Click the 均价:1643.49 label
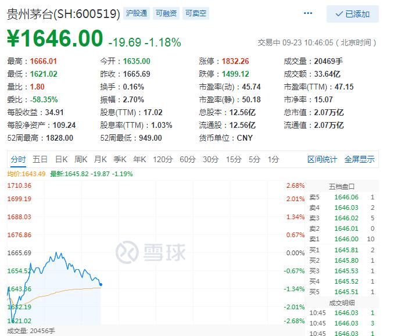Screen dimensions: 394x336 click(26, 174)
